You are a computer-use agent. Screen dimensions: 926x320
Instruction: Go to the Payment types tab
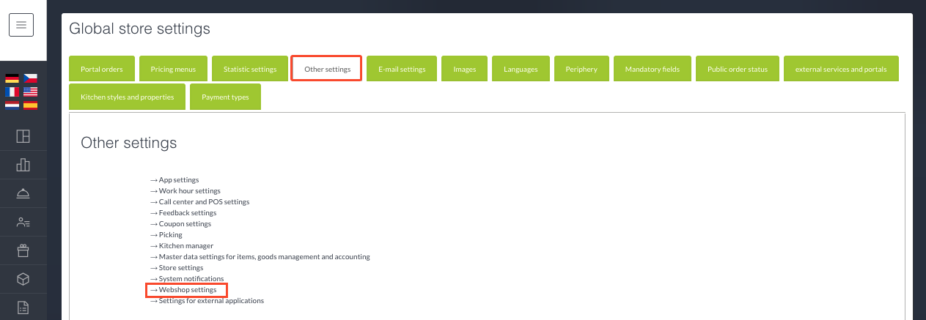tap(225, 97)
